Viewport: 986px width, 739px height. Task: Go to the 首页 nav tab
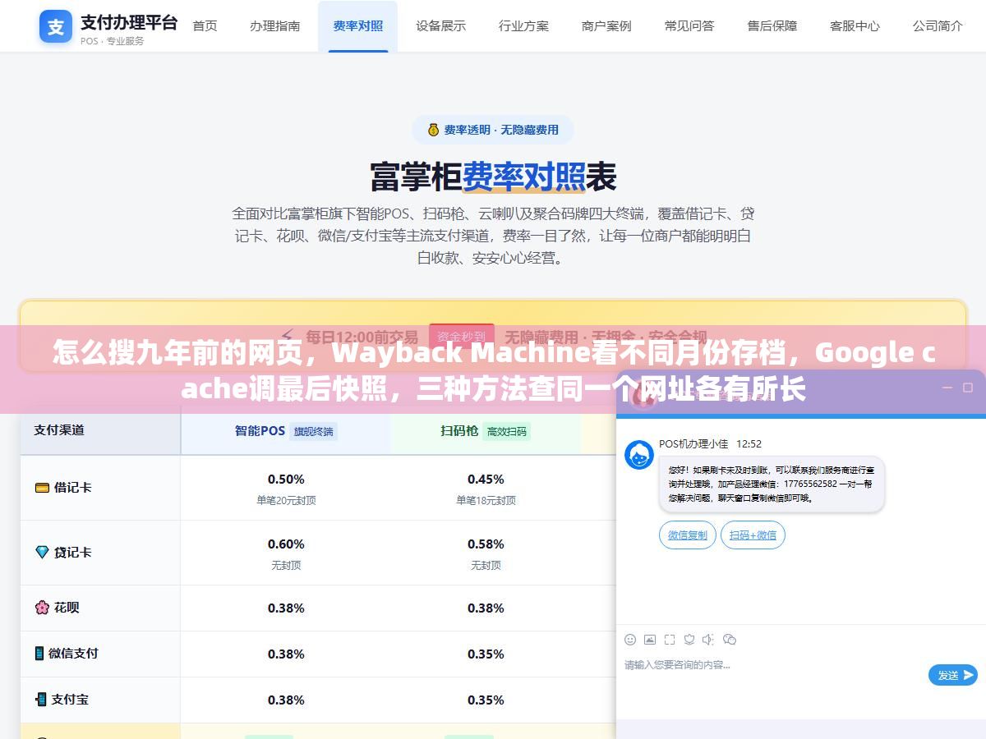205,26
